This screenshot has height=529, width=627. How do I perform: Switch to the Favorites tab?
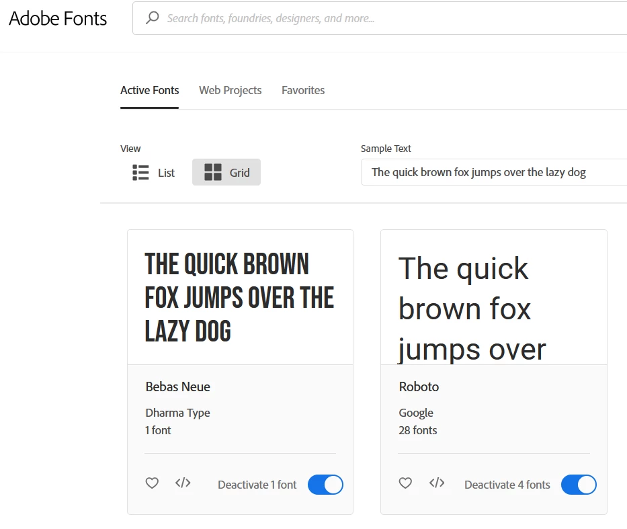303,90
